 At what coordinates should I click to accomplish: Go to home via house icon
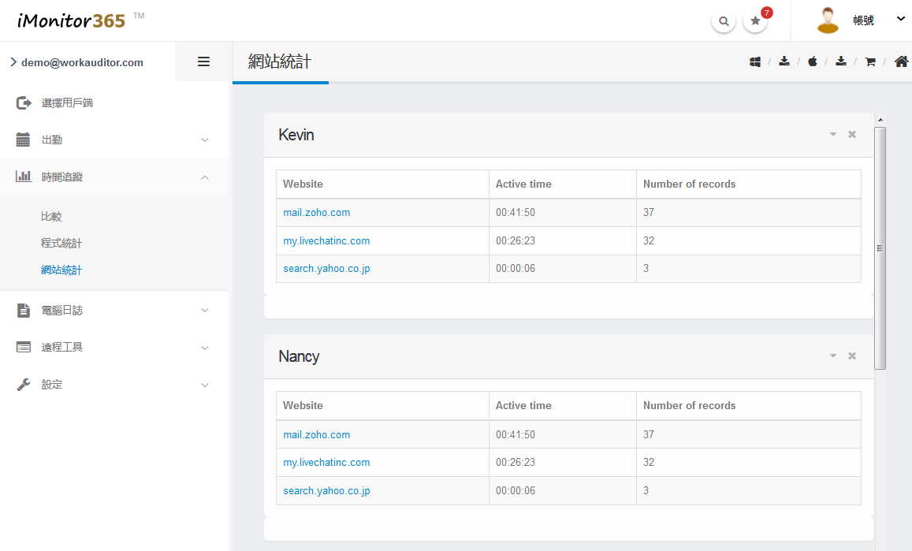click(901, 61)
